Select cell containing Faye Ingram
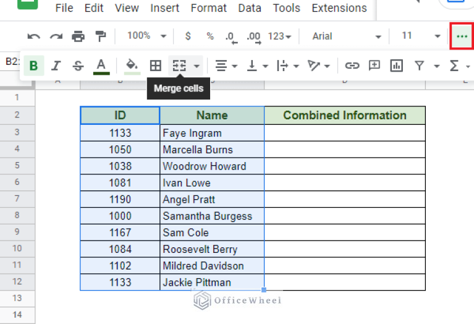 pos(212,133)
